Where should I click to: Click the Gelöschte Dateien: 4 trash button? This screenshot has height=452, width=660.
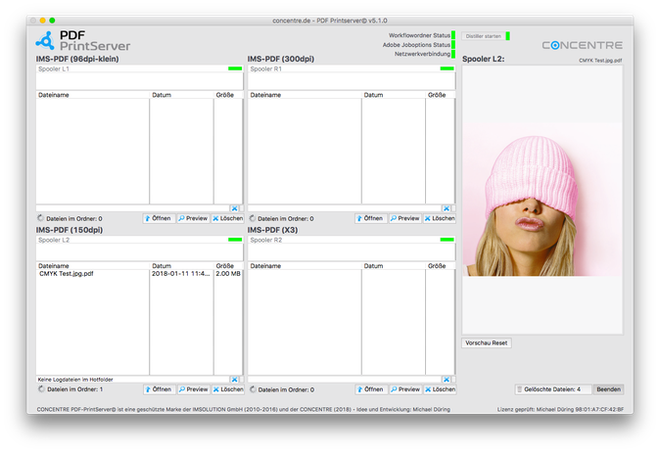click(x=553, y=389)
